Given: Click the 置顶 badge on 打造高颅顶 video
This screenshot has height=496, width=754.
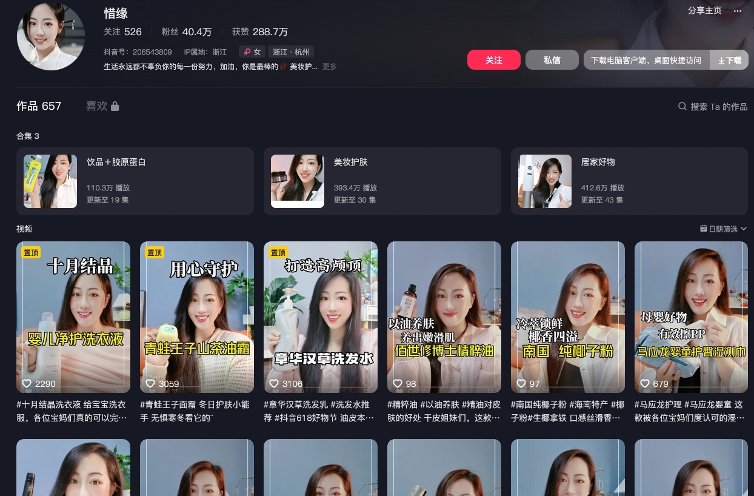Looking at the screenshot, I should tap(278, 252).
